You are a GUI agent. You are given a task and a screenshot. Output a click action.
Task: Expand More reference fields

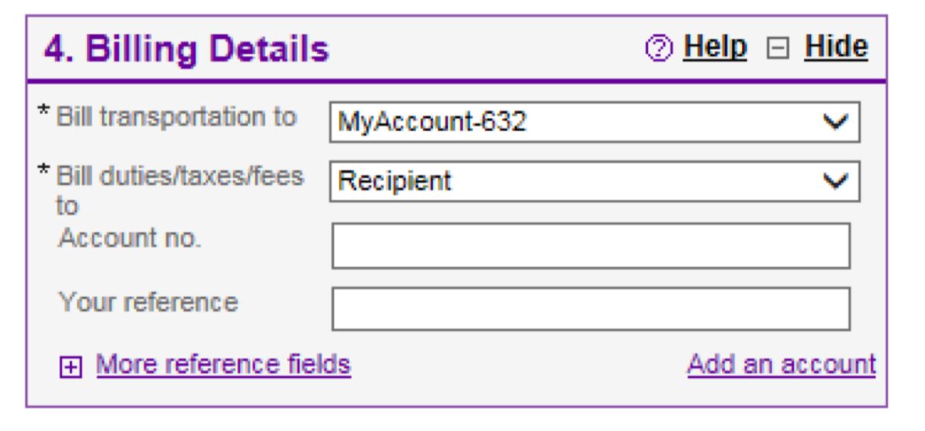click(x=223, y=364)
